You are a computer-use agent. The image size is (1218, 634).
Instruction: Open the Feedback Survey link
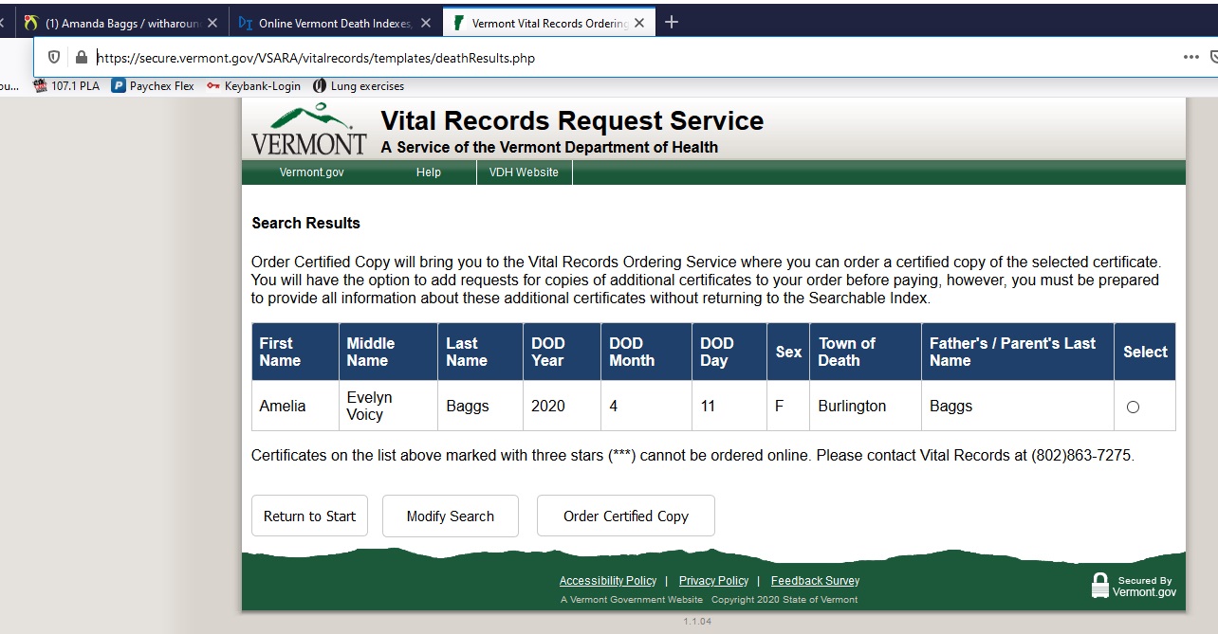[815, 581]
